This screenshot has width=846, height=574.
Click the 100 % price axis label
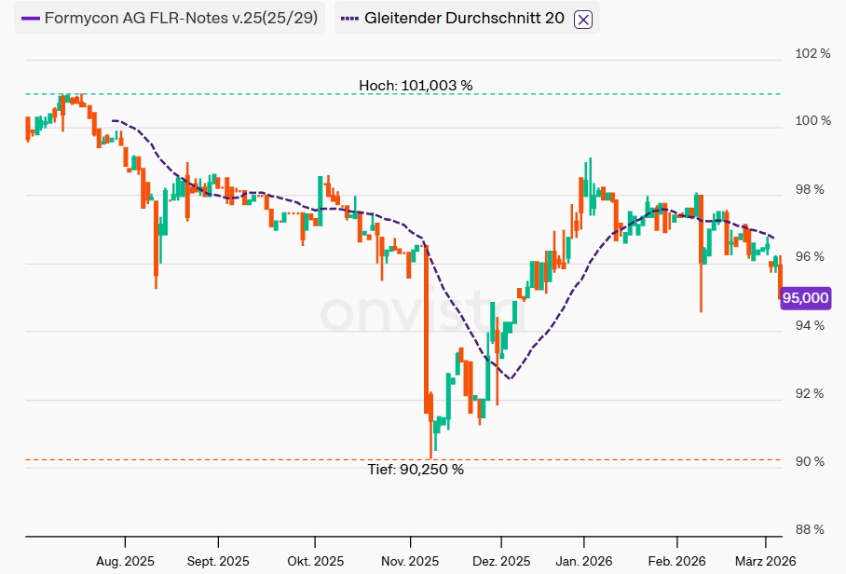(x=812, y=120)
